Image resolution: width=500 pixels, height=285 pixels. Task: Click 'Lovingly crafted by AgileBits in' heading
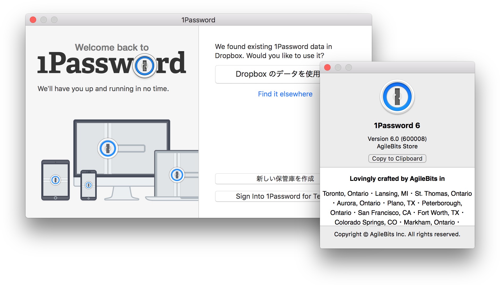(x=397, y=179)
